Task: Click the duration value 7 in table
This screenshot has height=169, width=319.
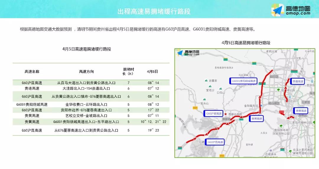Action: click(128, 83)
